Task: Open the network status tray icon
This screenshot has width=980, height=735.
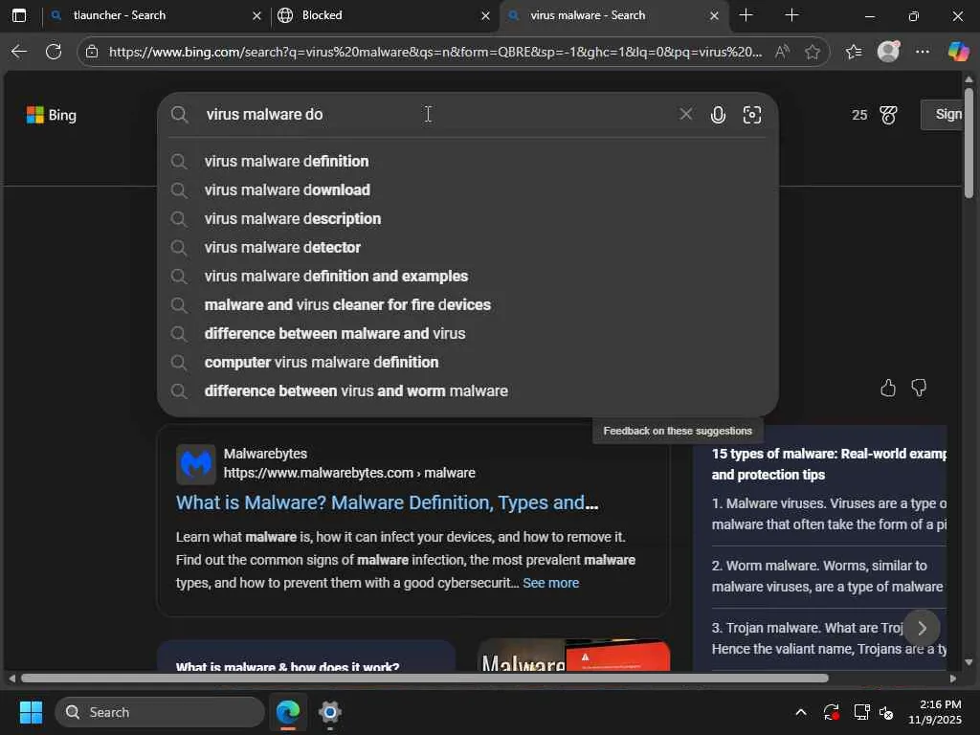Action: tap(861, 712)
